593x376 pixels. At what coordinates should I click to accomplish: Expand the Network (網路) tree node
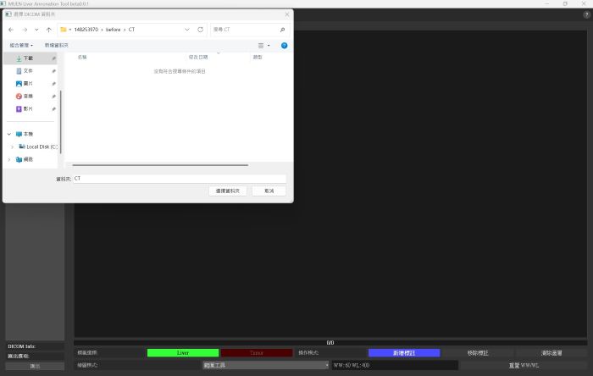[9, 159]
